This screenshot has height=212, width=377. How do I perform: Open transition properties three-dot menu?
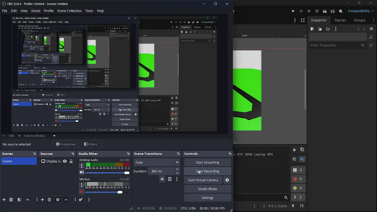pos(177,179)
